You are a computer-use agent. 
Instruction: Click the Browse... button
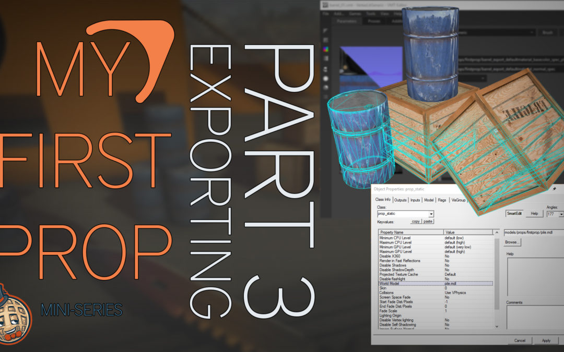(512, 242)
